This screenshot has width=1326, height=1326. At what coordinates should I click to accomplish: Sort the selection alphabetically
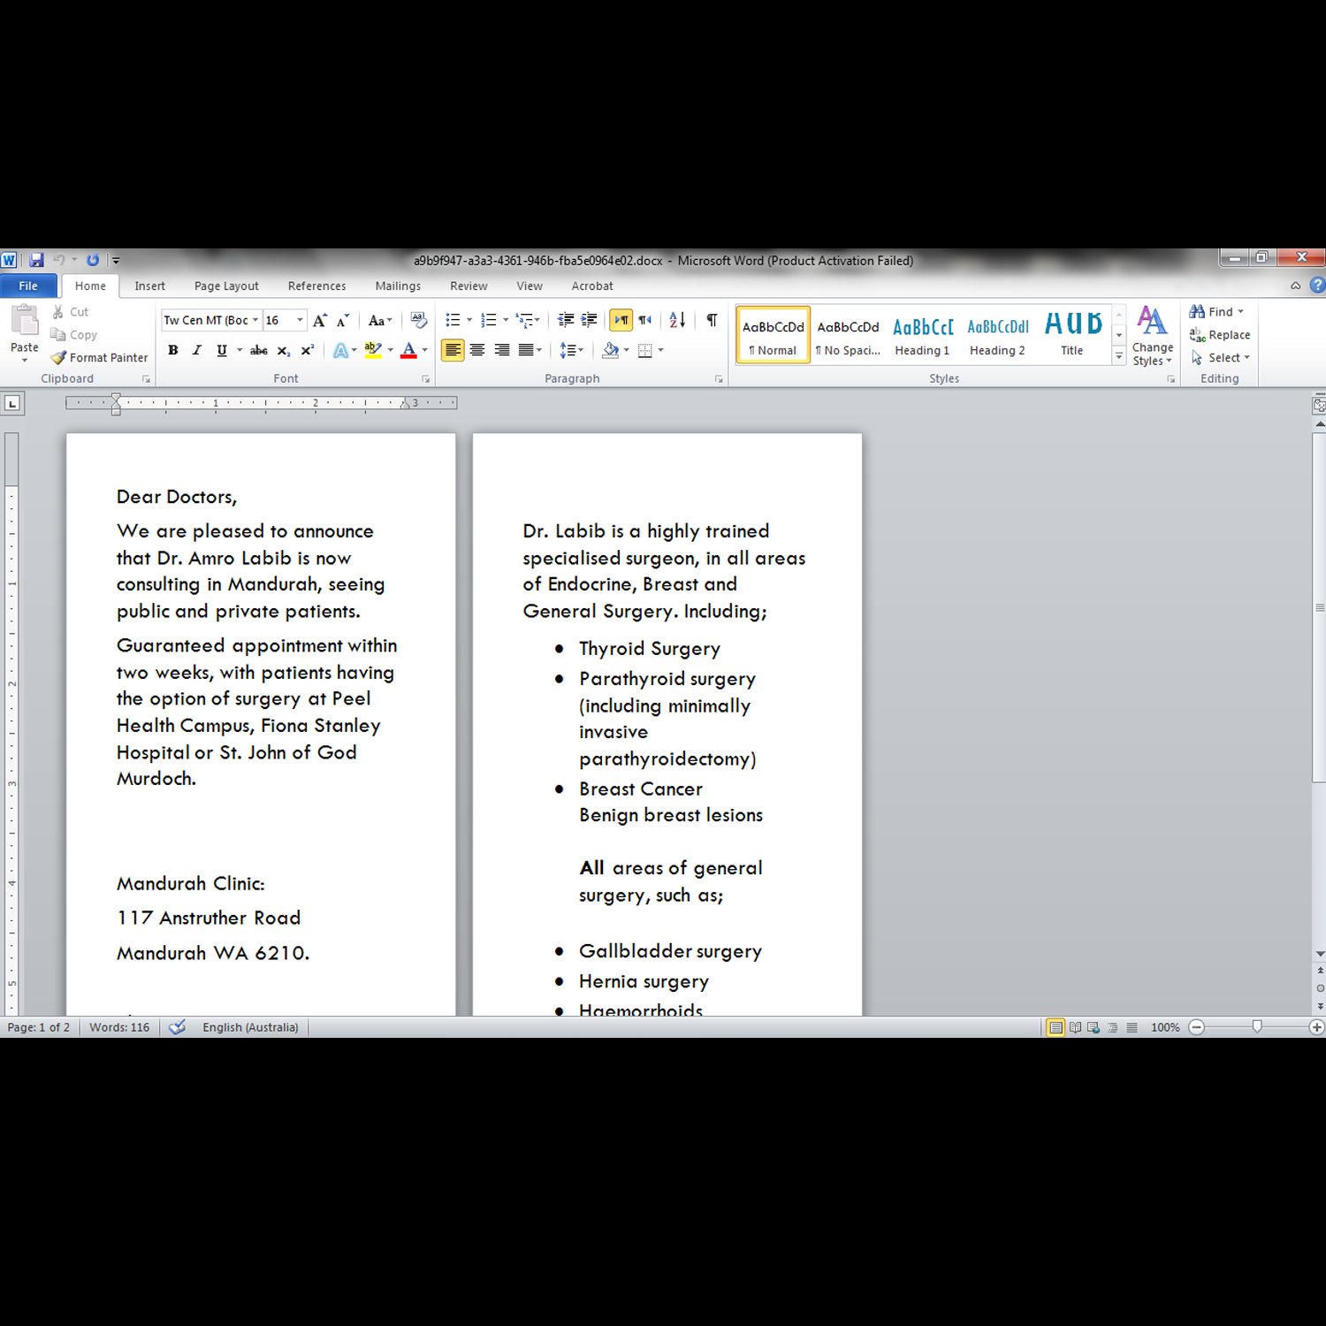click(x=677, y=320)
